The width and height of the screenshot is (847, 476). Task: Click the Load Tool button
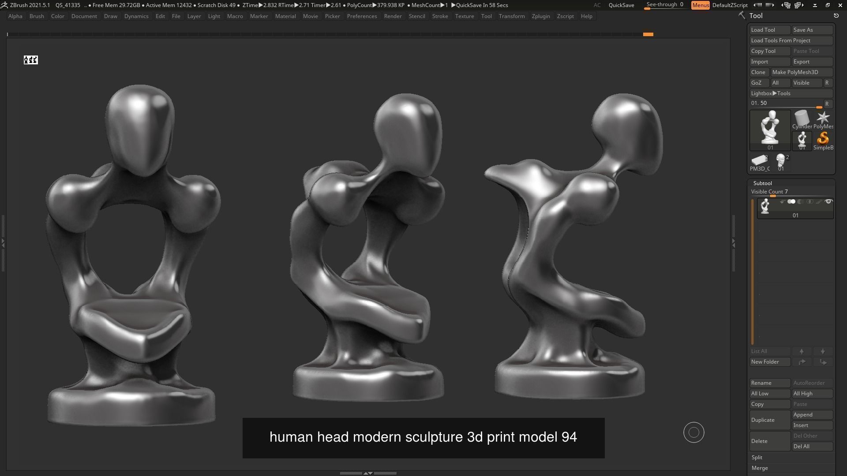(770, 30)
